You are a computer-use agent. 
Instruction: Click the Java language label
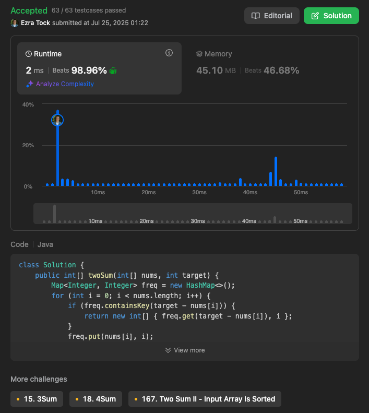coord(45,244)
